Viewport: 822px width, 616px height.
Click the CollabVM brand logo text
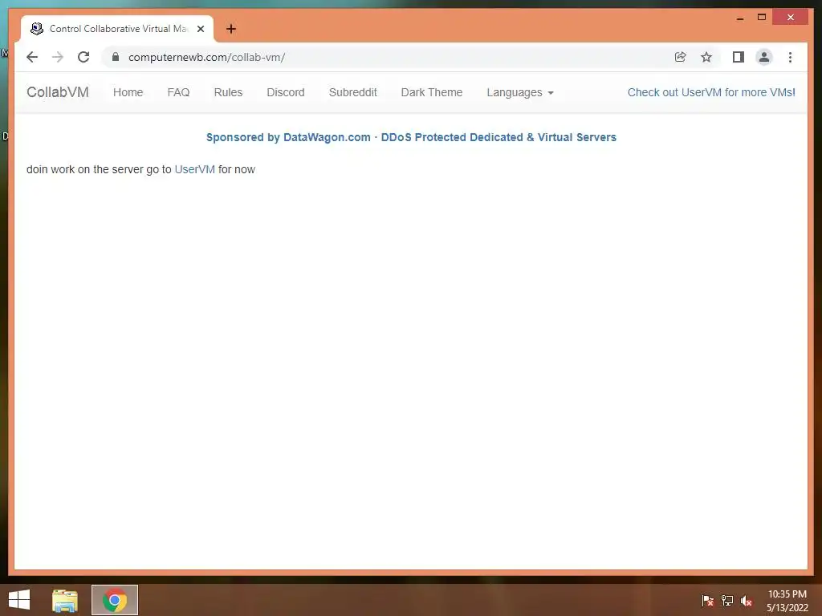58,92
